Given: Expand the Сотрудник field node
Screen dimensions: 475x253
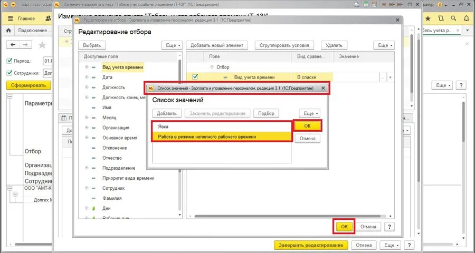Looking at the screenshot, I should pyautogui.click(x=87, y=188).
